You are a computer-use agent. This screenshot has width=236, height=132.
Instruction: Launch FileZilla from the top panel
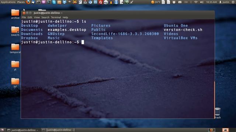101,2
